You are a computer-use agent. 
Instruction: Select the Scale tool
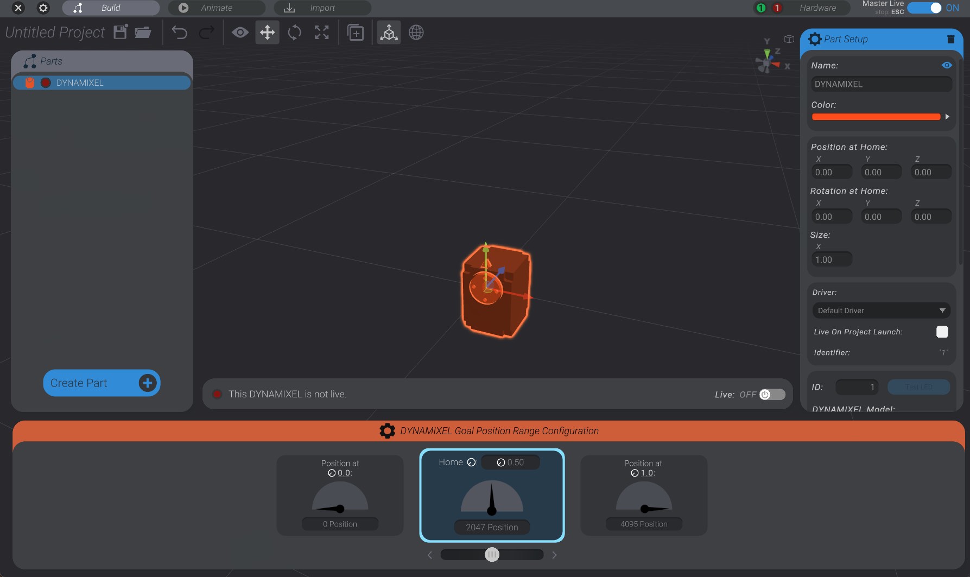pyautogui.click(x=321, y=32)
